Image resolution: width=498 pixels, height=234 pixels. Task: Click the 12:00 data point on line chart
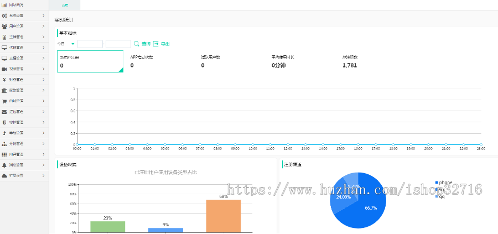pos(288,144)
